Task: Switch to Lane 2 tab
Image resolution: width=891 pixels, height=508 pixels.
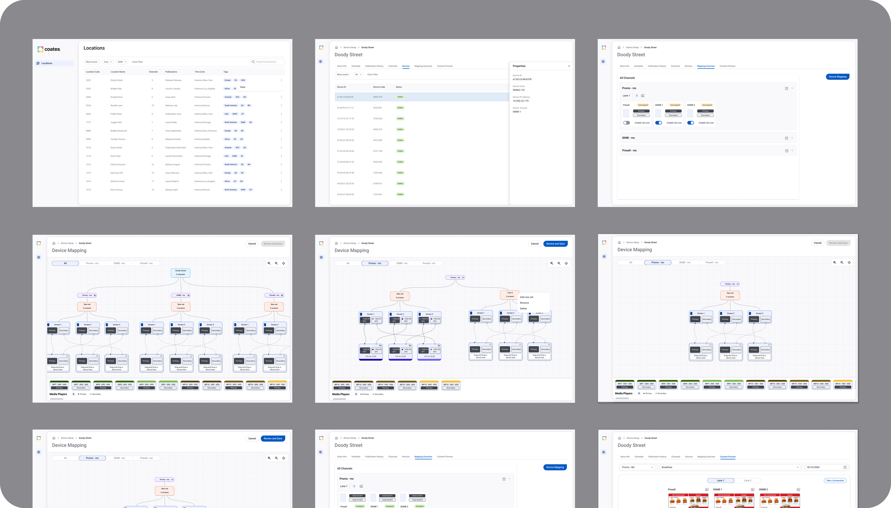Action: (747, 481)
